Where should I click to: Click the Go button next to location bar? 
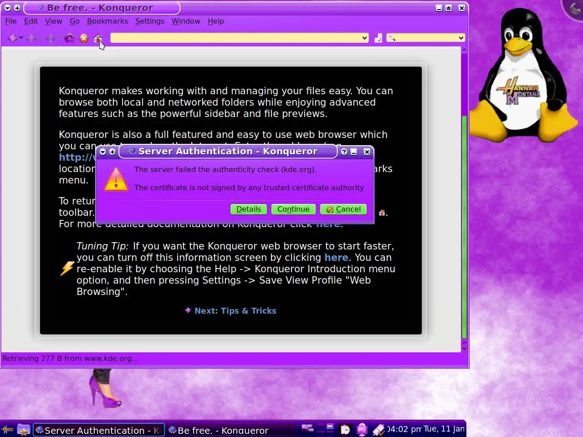(x=378, y=38)
